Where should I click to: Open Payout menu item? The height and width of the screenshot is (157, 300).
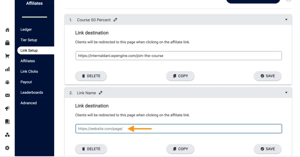[x=26, y=82]
